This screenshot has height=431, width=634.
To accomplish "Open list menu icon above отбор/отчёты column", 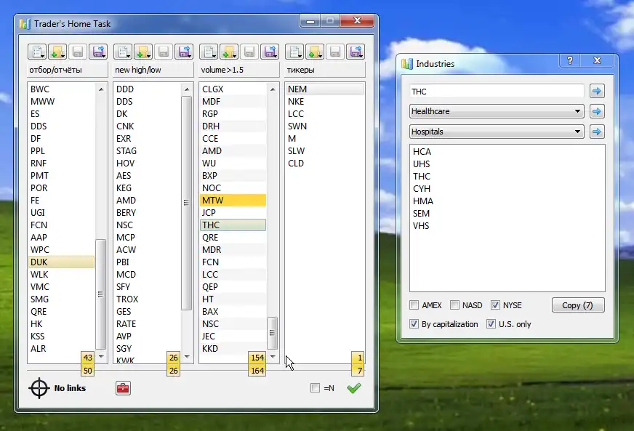I will pos(37,52).
